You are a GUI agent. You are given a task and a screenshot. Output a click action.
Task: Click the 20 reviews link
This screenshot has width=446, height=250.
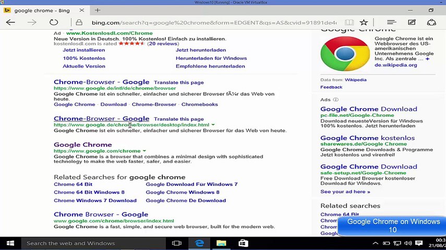[x=163, y=43]
